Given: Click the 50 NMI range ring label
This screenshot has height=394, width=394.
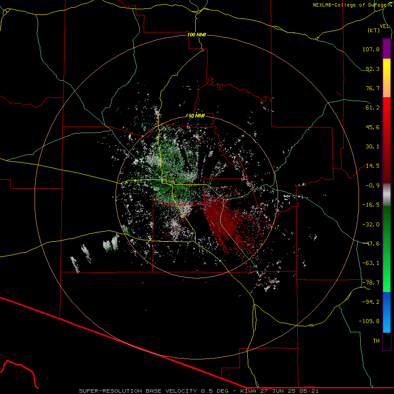Looking at the screenshot, I should [x=197, y=116].
